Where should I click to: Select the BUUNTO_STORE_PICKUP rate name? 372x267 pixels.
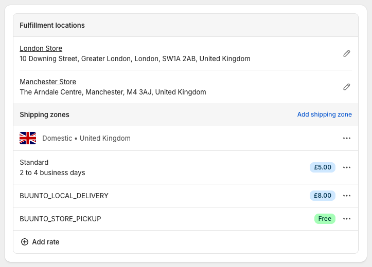pyautogui.click(x=60, y=219)
